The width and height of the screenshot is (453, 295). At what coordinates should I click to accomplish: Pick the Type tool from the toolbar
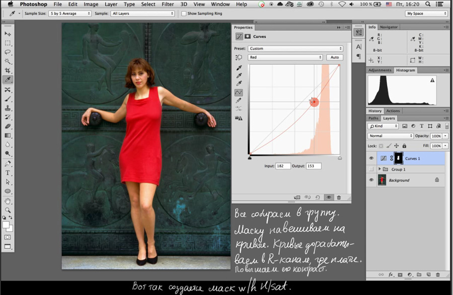8,172
